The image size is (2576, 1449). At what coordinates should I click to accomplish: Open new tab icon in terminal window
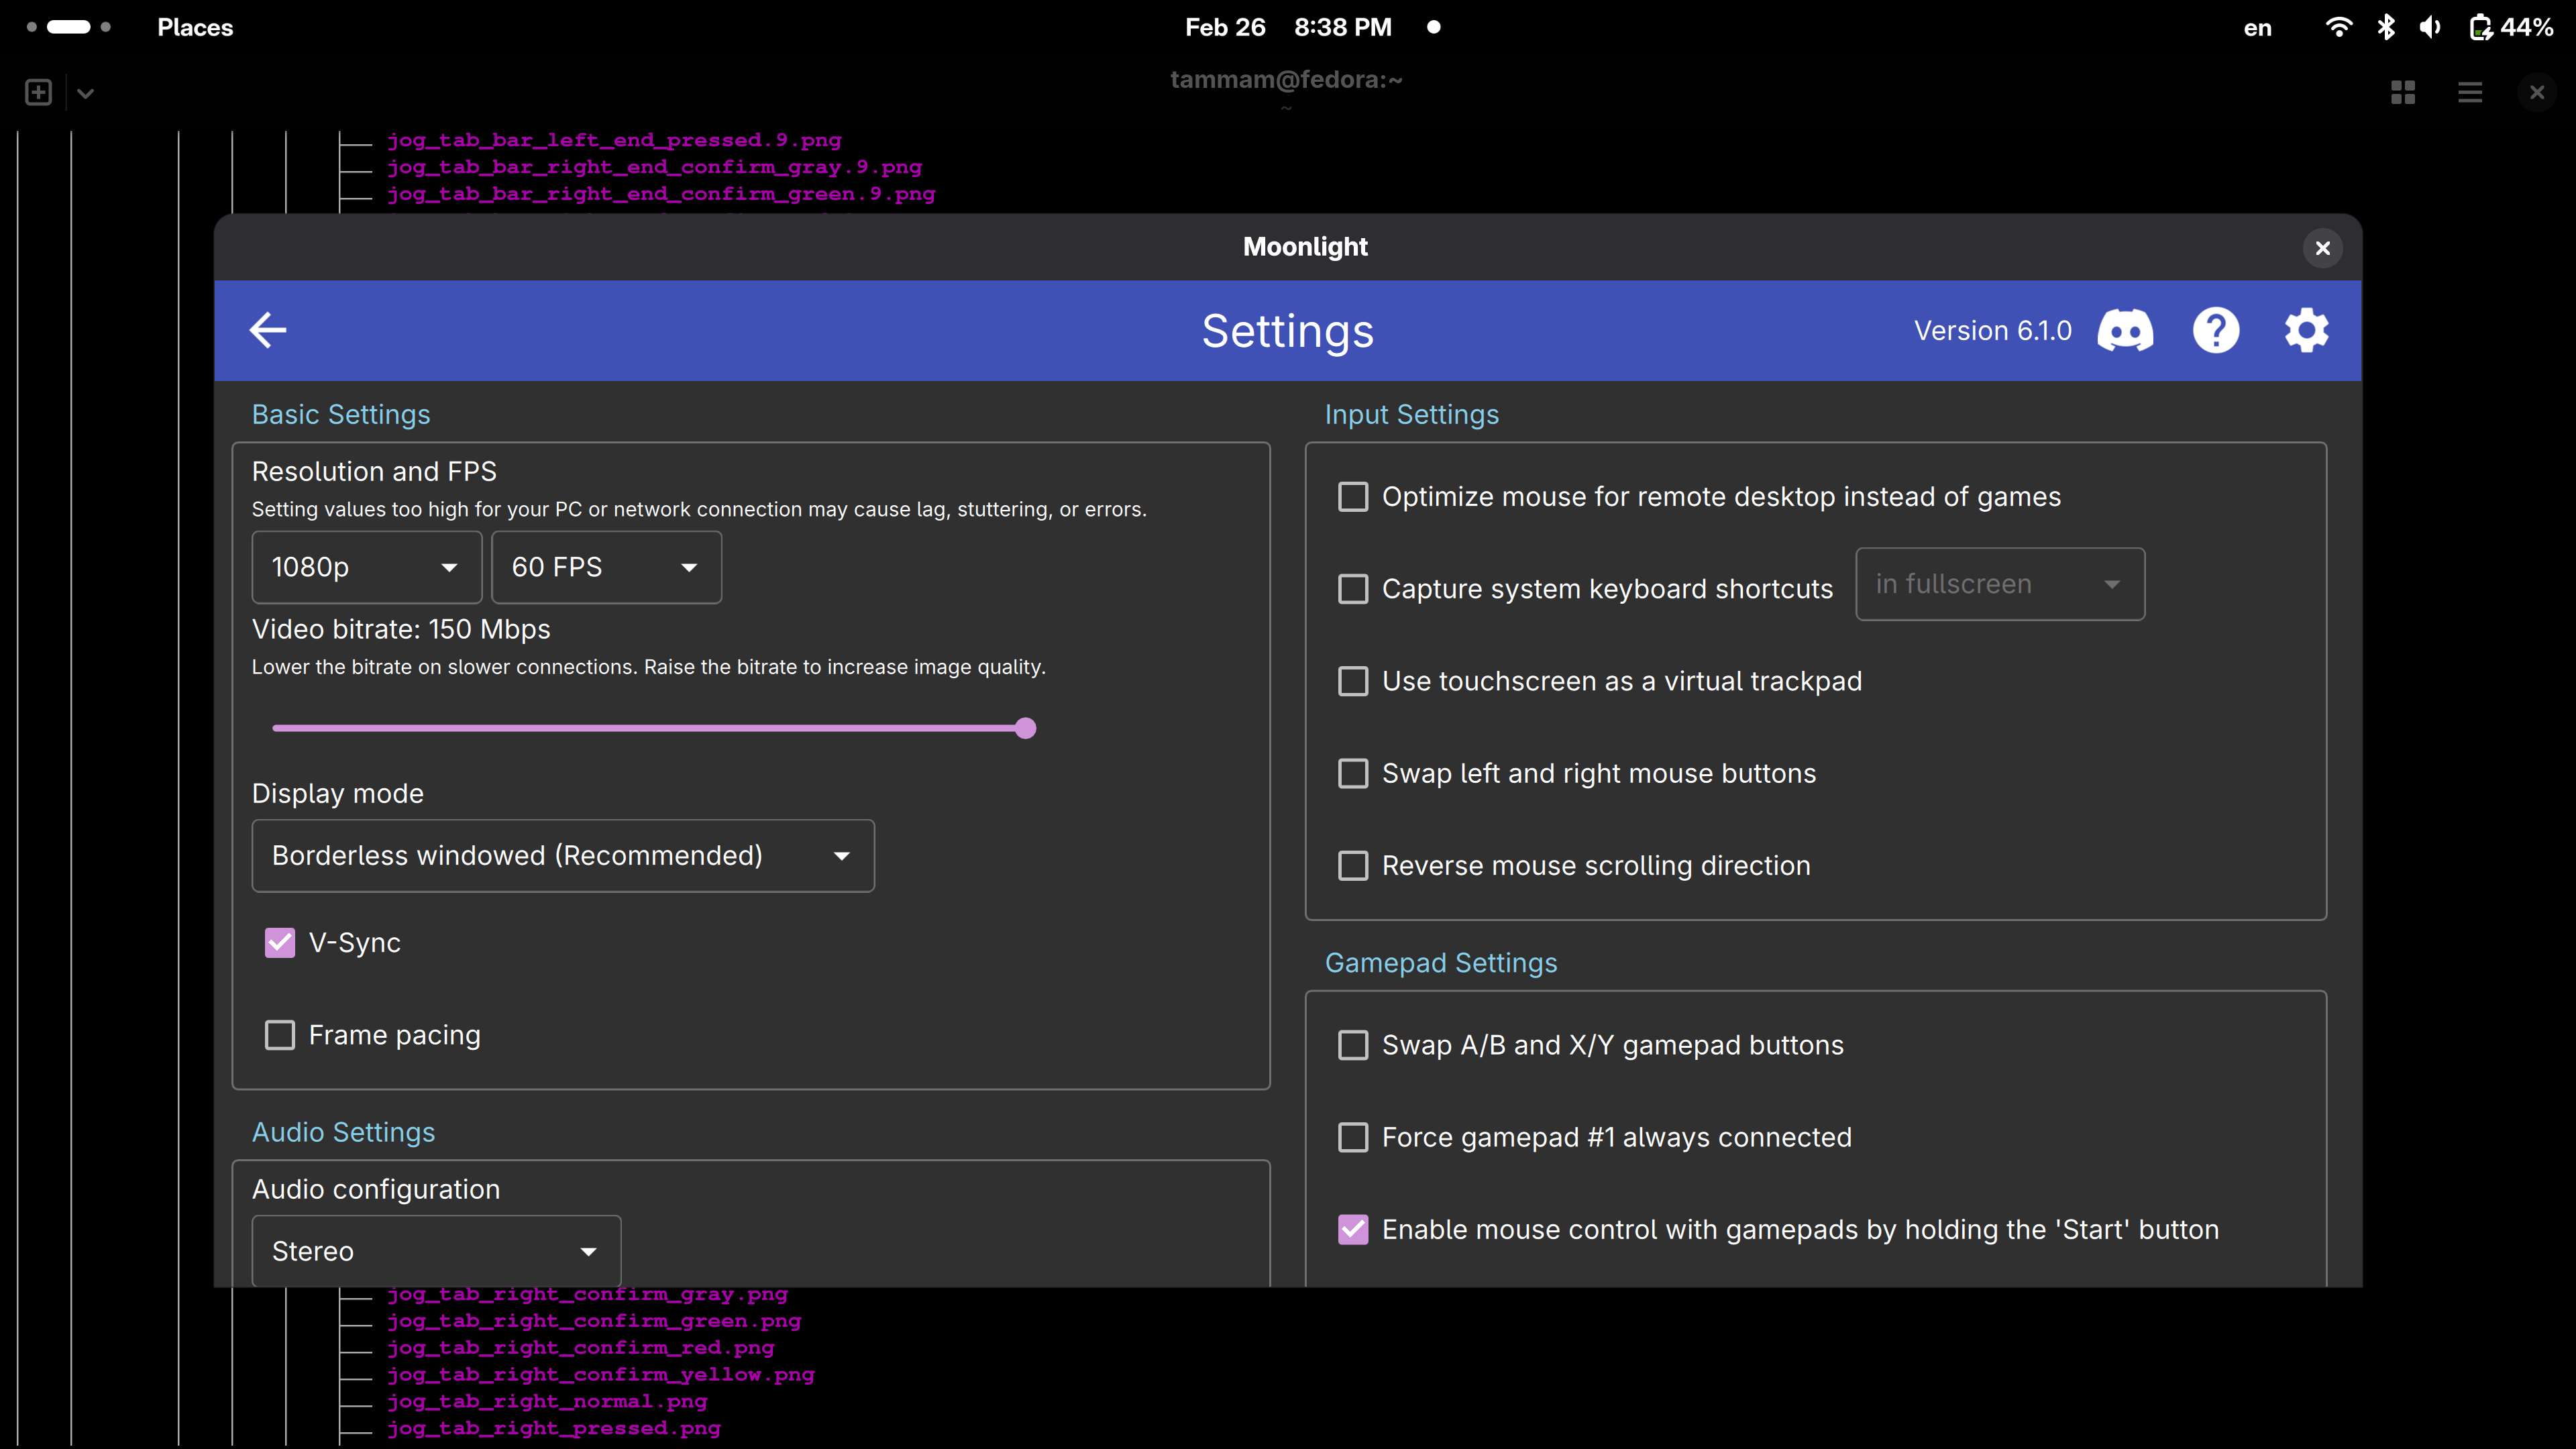tap(38, 93)
